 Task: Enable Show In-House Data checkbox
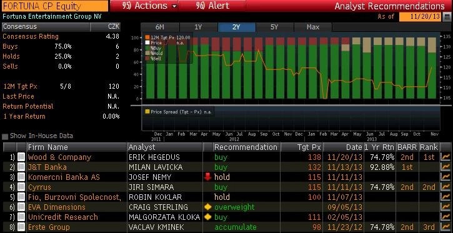coord(5,136)
